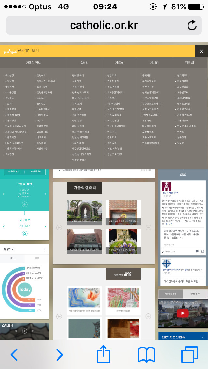Viewport: 208px width, 369px height.
Task: Open 가톨릭성가 menu entry
Action: click(x=10, y=109)
